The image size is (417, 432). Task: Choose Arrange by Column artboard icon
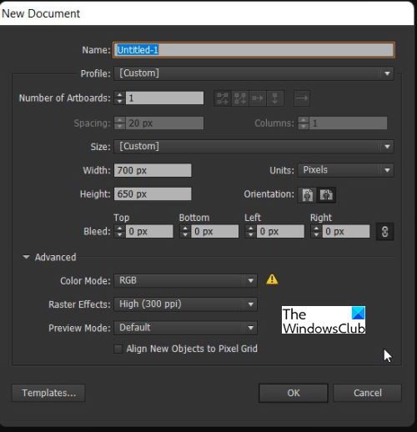point(275,98)
